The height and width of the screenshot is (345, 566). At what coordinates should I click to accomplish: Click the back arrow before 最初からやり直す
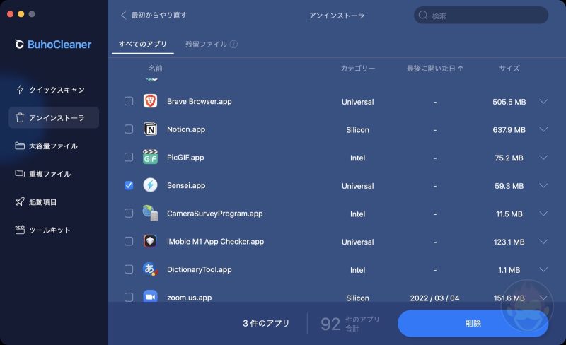(123, 15)
